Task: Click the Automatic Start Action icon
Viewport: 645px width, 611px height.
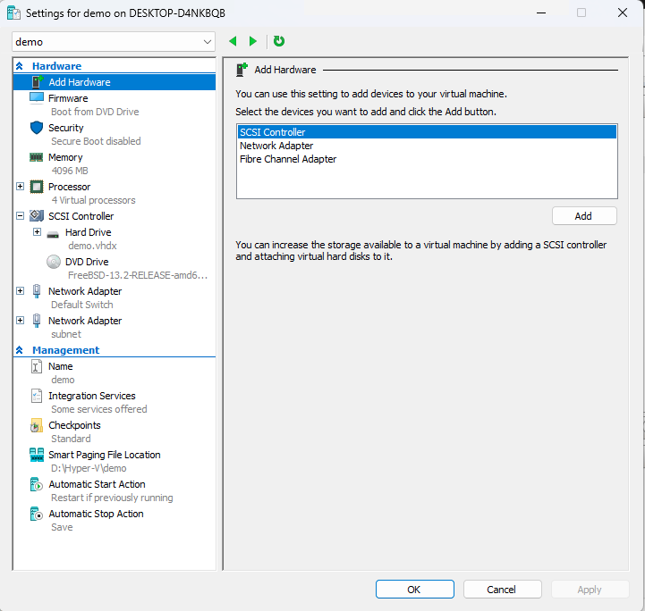Action: click(x=37, y=484)
